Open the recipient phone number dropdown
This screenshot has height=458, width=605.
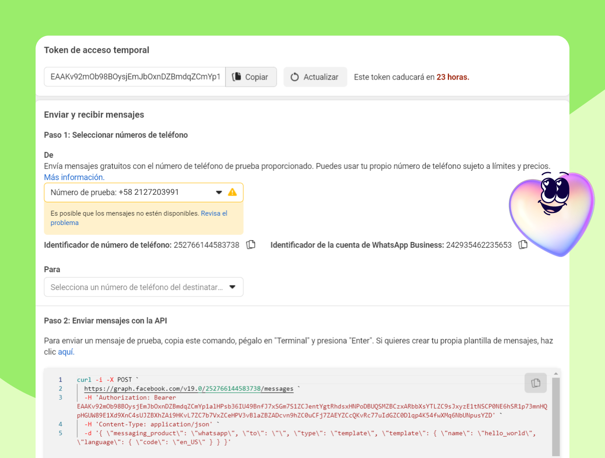click(x=144, y=287)
